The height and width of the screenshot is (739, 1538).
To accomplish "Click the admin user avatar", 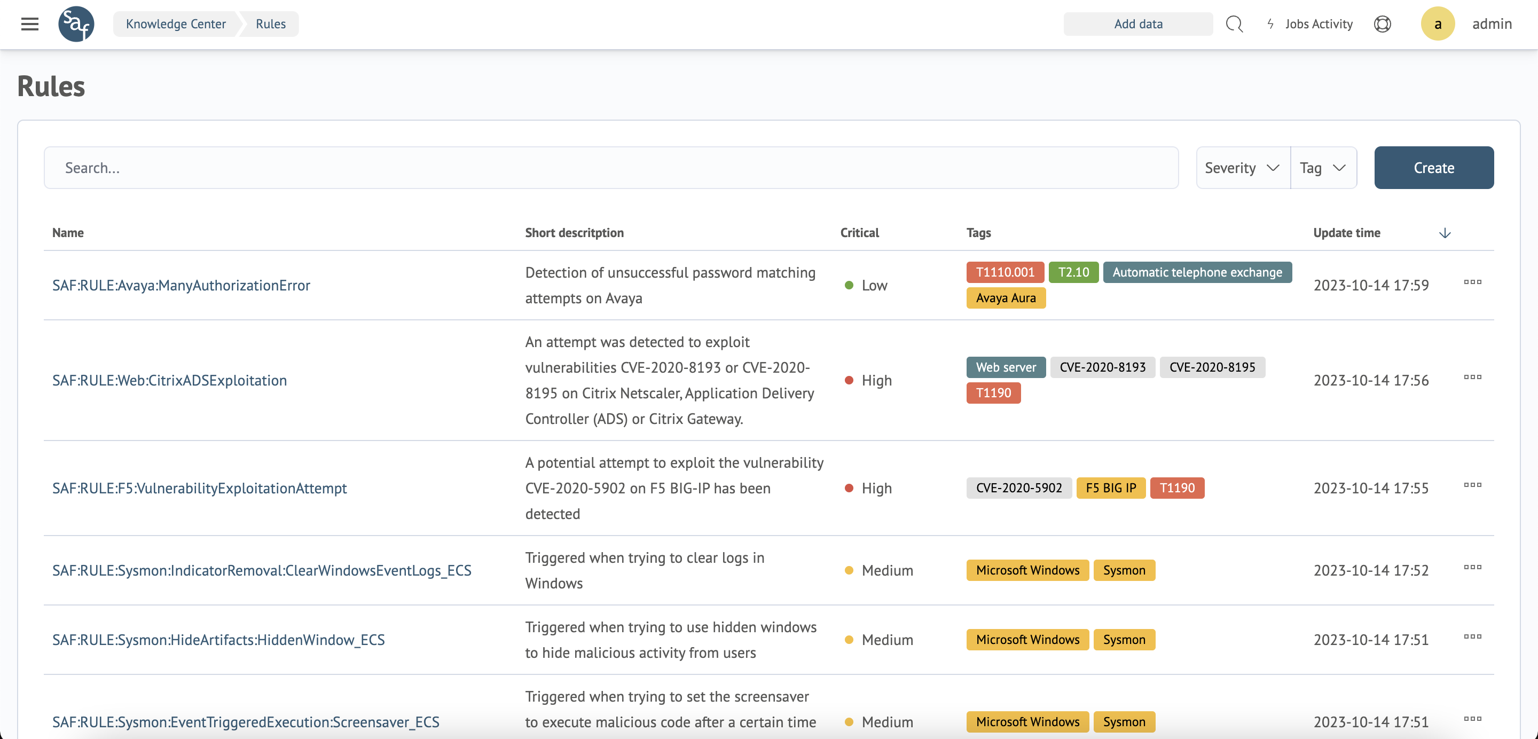I will [x=1437, y=24].
